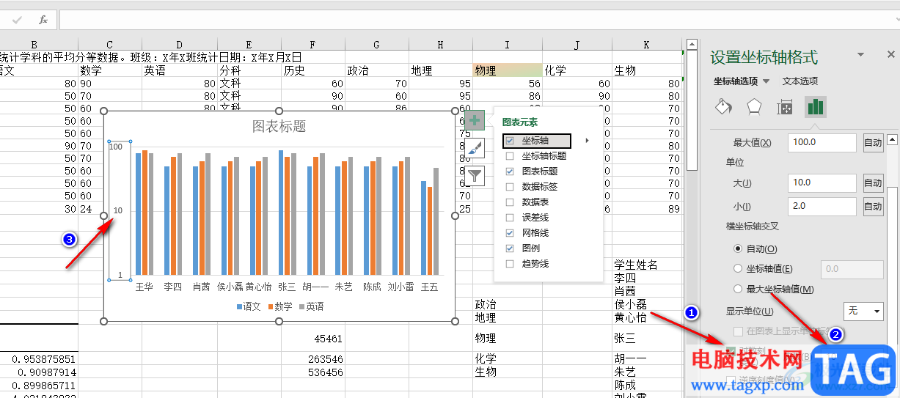Select the Axis Options bar-chart icon

click(815, 108)
